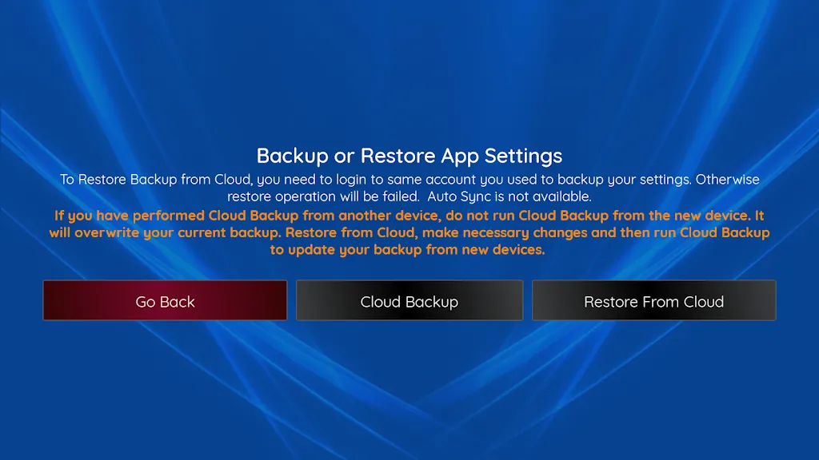Choose the red highlighted Go Back option
The image size is (819, 460).
(x=165, y=300)
